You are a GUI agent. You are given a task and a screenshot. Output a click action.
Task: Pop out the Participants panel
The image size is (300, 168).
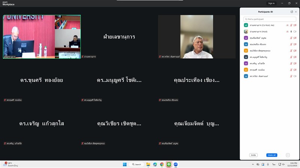[292, 12]
